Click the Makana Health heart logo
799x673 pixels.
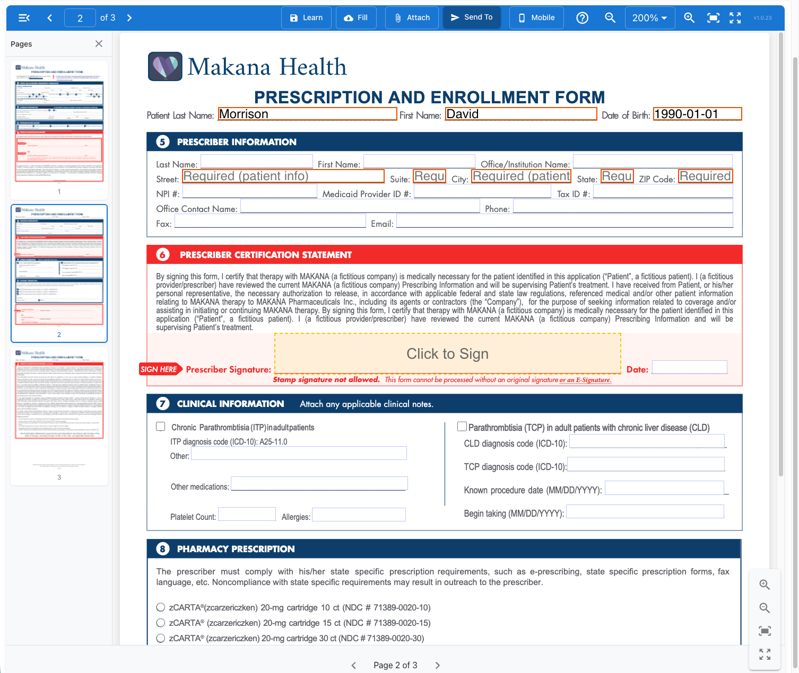[x=166, y=66]
